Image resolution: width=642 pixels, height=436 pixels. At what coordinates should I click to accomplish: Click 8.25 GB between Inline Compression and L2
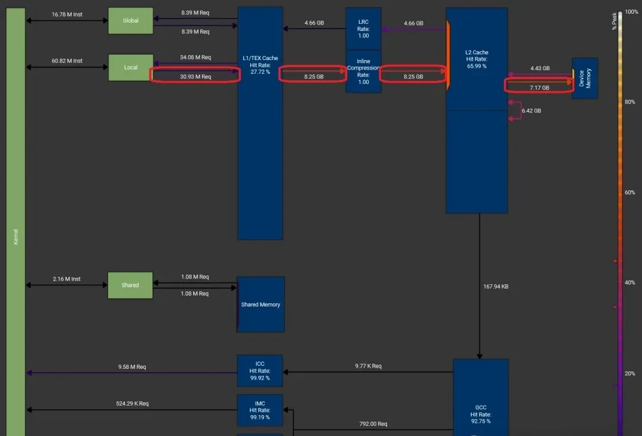click(414, 77)
